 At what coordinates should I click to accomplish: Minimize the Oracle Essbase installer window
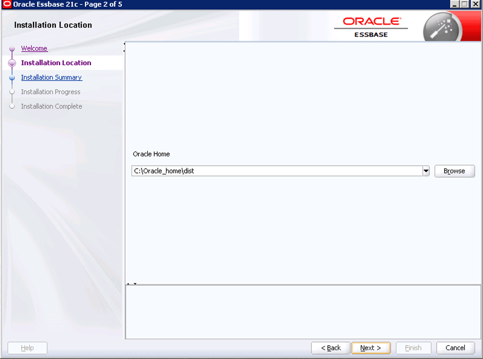coord(454,4)
